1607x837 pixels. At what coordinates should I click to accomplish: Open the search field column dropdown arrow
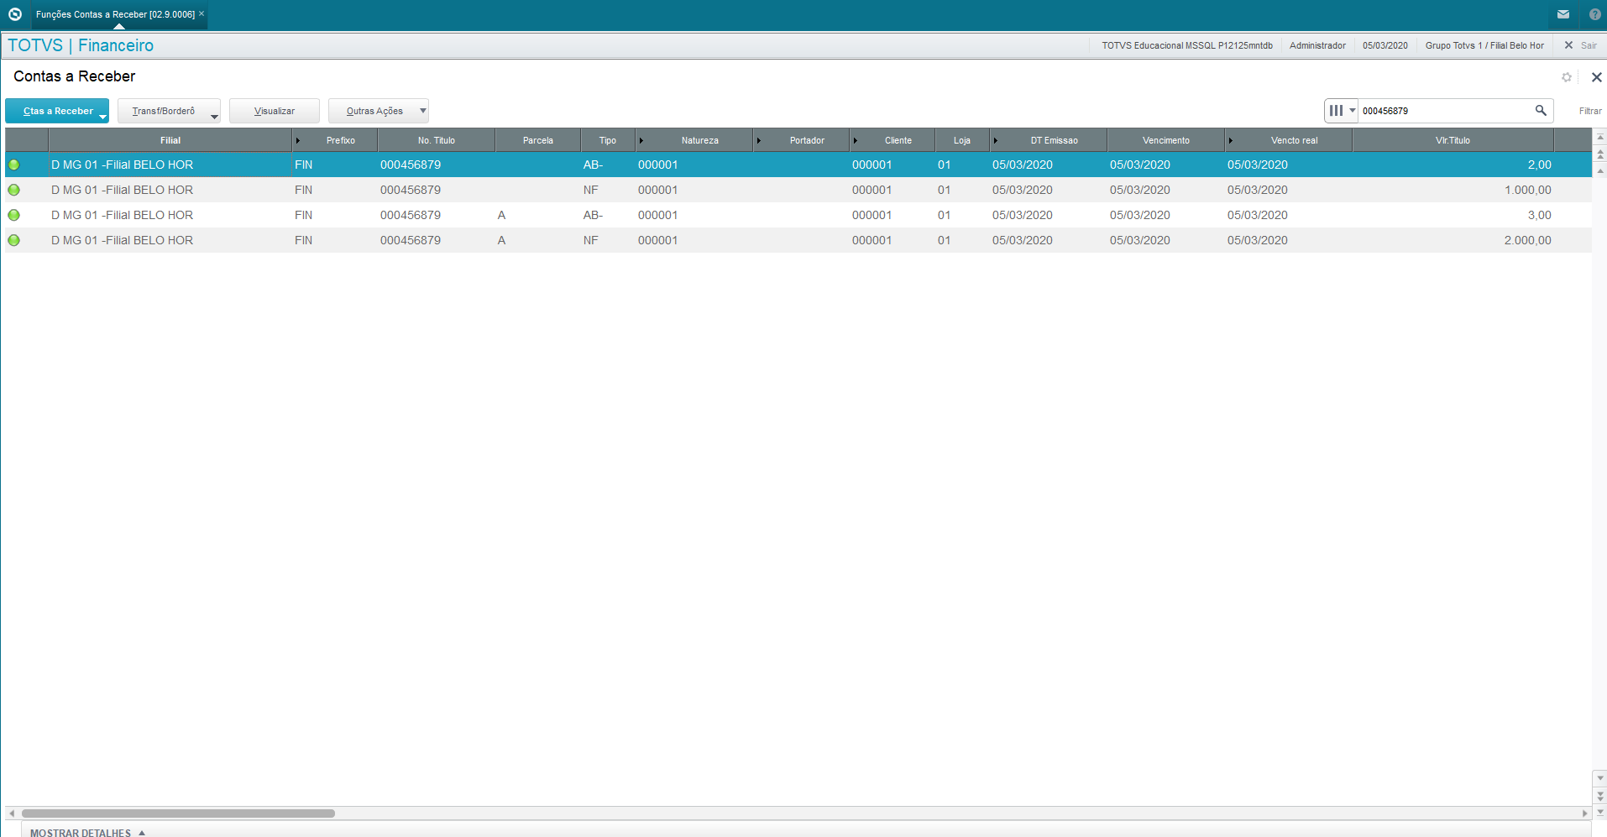(1352, 111)
